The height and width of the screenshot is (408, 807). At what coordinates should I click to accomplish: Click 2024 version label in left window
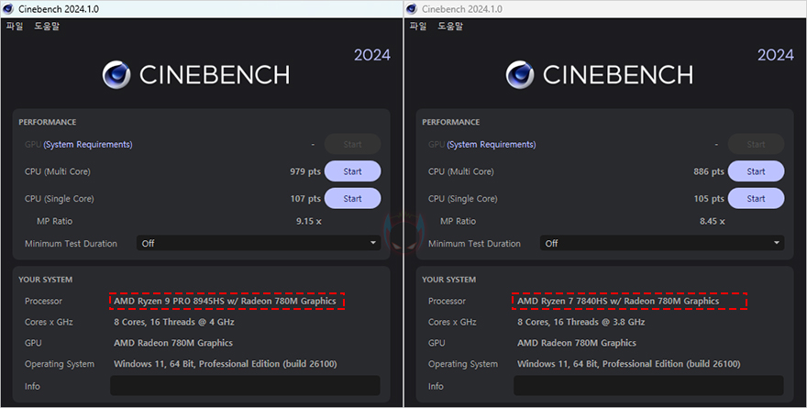click(x=372, y=55)
